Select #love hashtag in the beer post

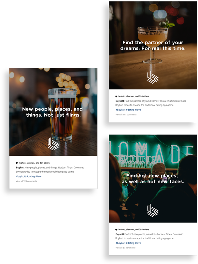[38, 177]
